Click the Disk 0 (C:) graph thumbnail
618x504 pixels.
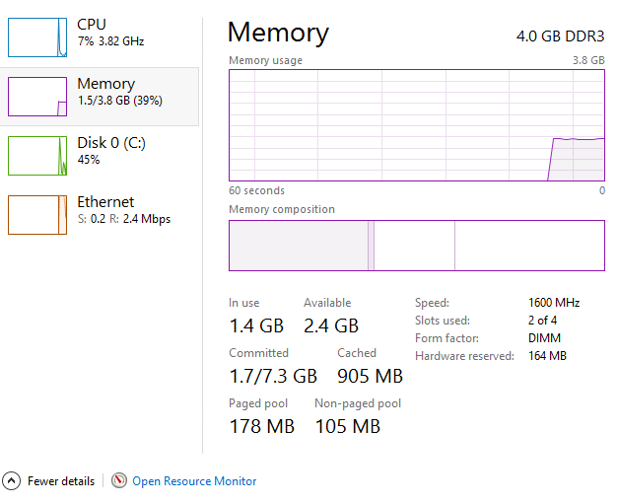[x=36, y=155]
